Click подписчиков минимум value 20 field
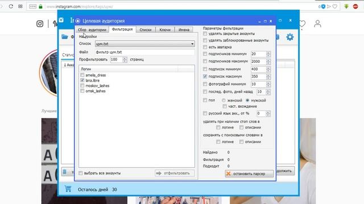The height and width of the screenshot is (204, 364). coord(258,54)
